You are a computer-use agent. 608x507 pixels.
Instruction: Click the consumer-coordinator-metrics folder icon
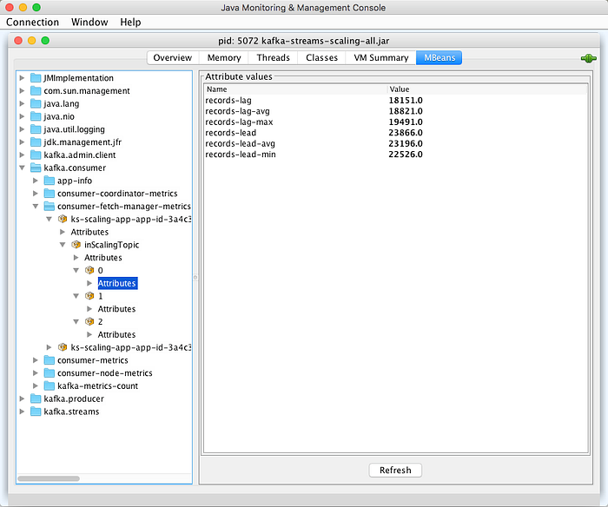tap(50, 193)
